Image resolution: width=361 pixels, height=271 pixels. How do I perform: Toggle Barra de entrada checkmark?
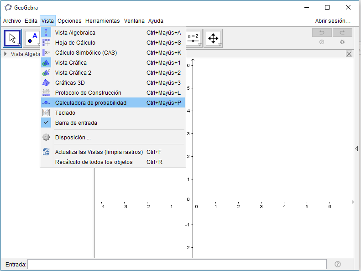point(76,123)
